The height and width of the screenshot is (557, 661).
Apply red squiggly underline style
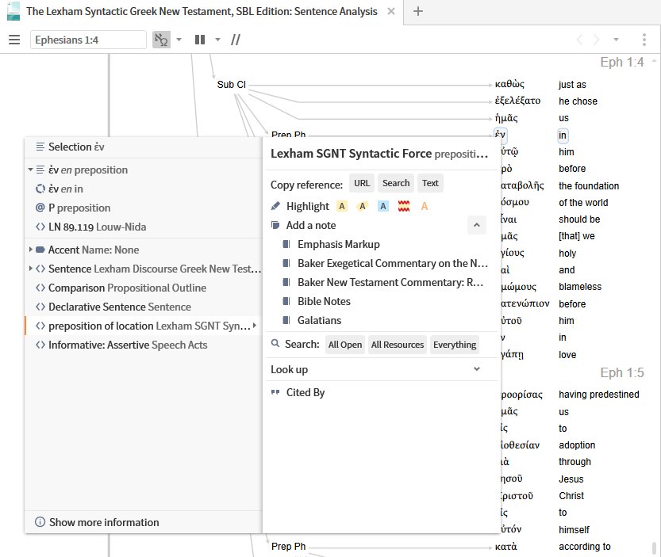coord(403,206)
